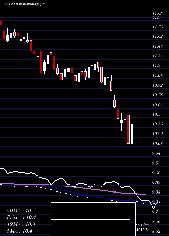Screen dimensions: 169x236
Task: Click the MACD panel box
Action: tap(93, 219)
